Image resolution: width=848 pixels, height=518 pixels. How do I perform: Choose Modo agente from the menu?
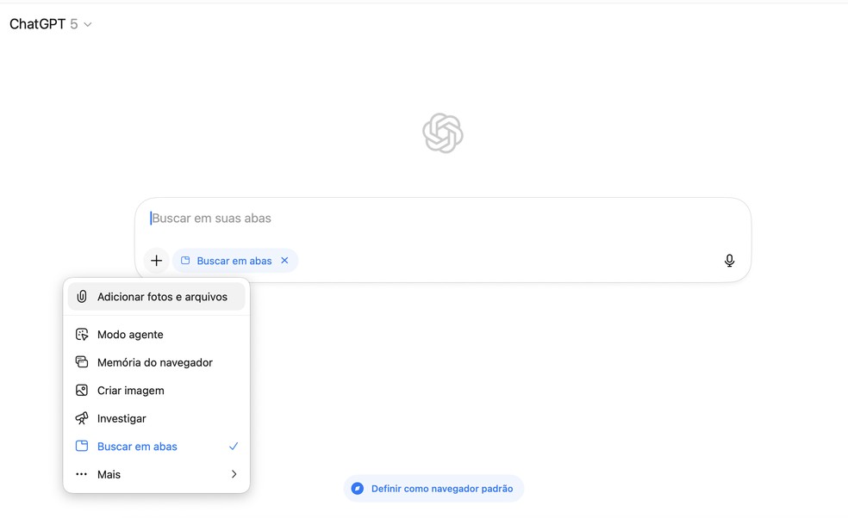point(156,335)
